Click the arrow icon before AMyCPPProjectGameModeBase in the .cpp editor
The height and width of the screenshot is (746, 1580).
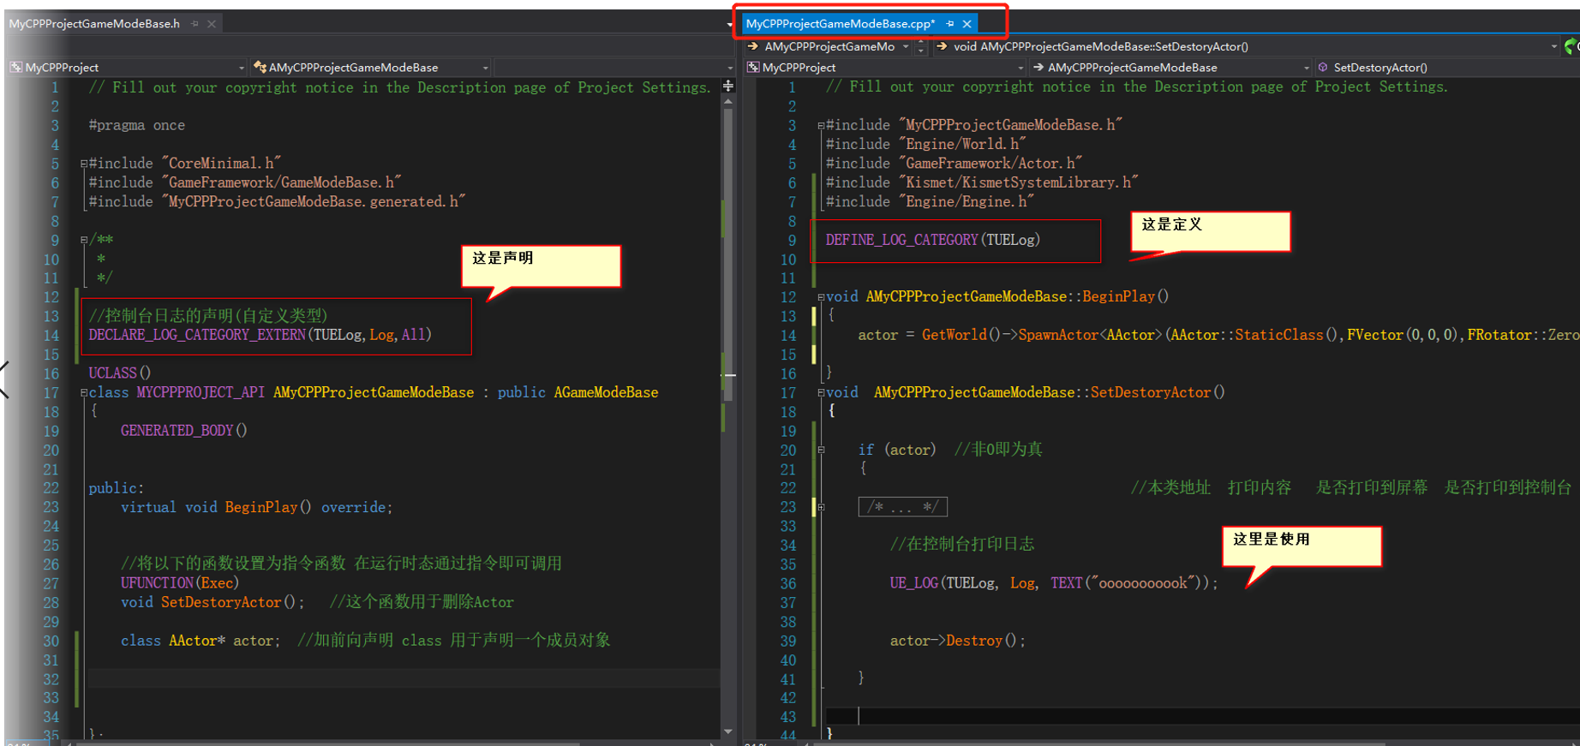point(1038,67)
